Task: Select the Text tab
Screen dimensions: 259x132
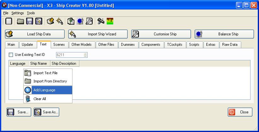Action: [43, 44]
